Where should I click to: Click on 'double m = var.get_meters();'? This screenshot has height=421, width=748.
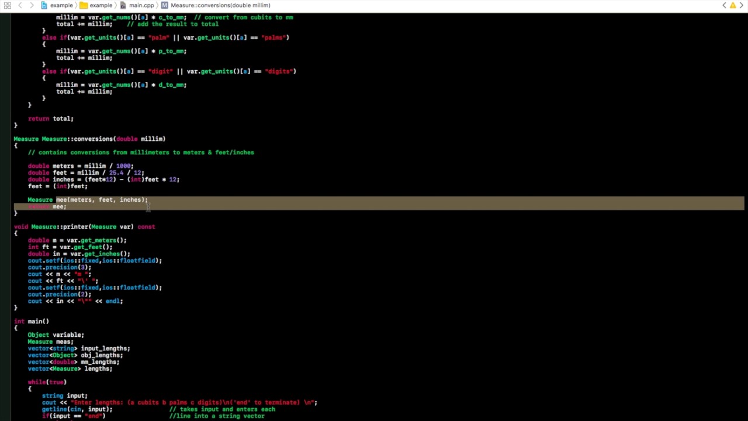pos(77,240)
